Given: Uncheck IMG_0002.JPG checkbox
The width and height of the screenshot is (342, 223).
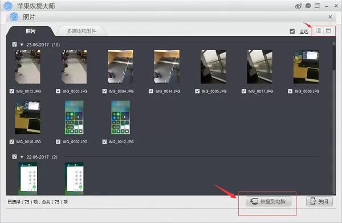Looking at the screenshot, I should coord(58,141).
